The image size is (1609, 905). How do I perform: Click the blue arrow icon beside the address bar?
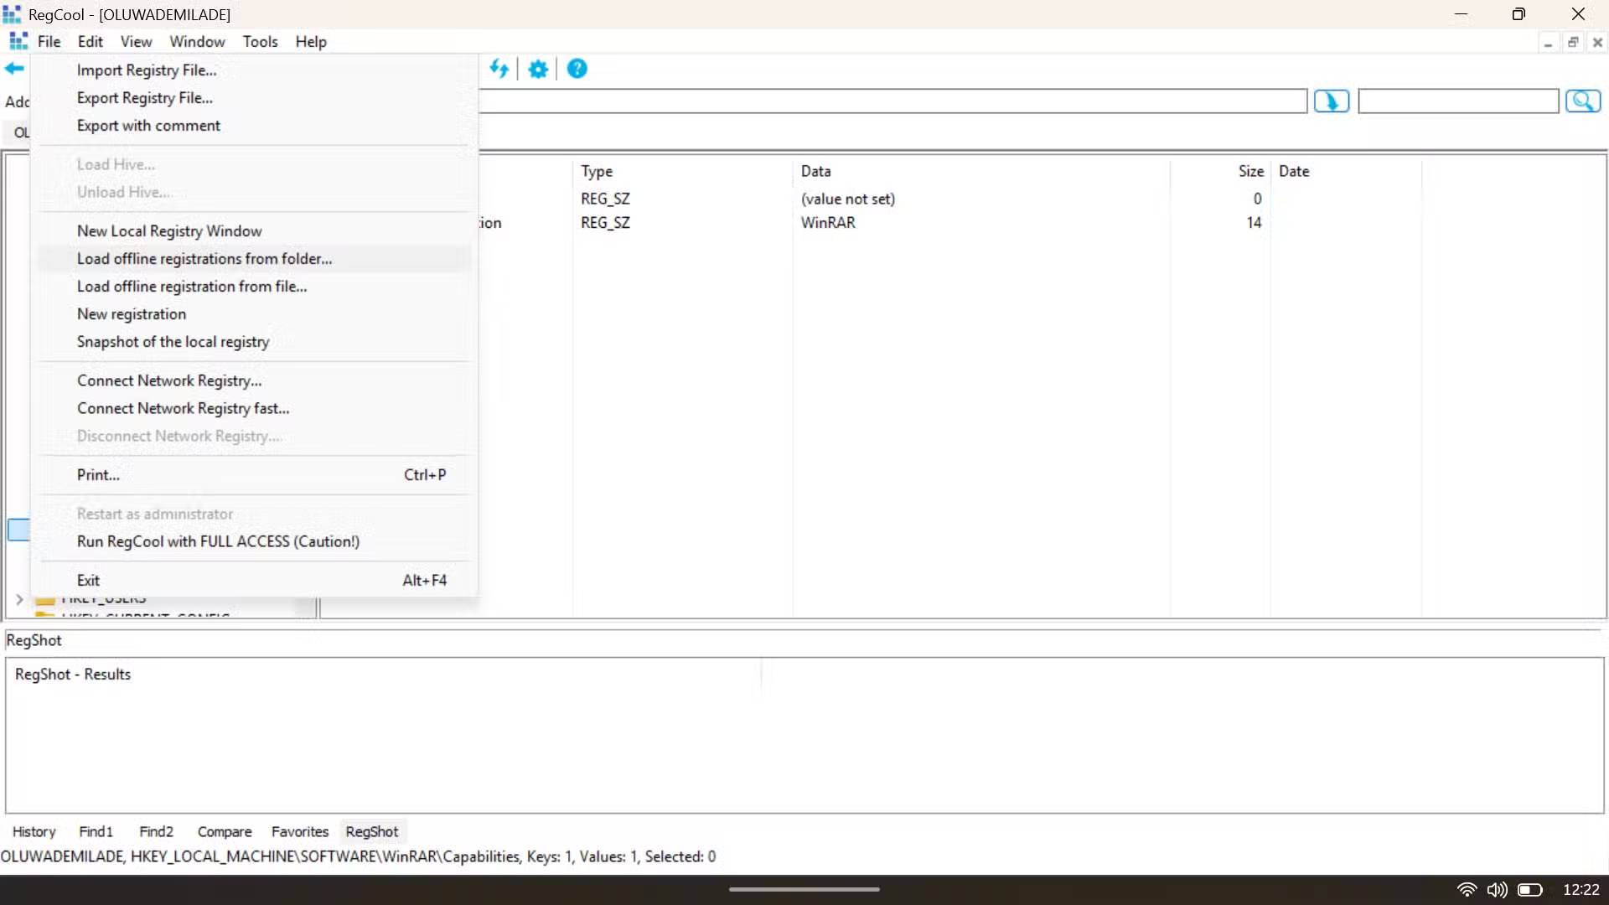point(1332,101)
